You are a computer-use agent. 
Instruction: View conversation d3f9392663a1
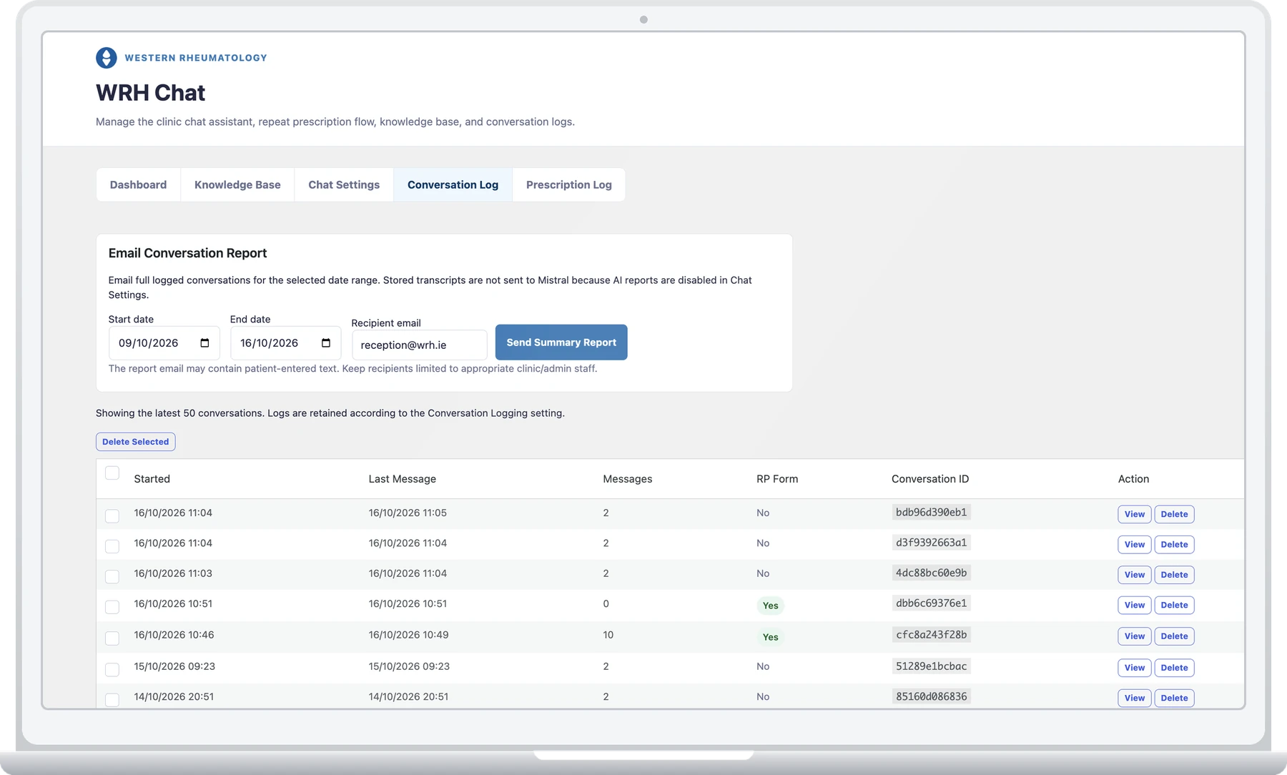pyautogui.click(x=1135, y=545)
